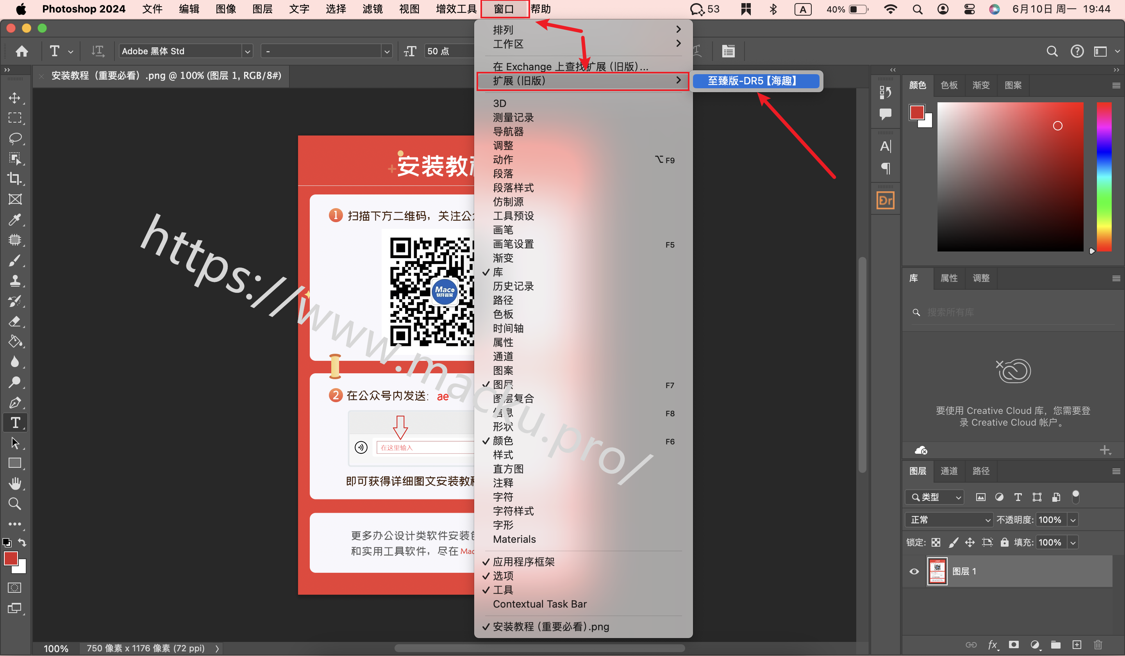Open the 窗口 menu
Screen dimensions: 1125x656
click(504, 9)
